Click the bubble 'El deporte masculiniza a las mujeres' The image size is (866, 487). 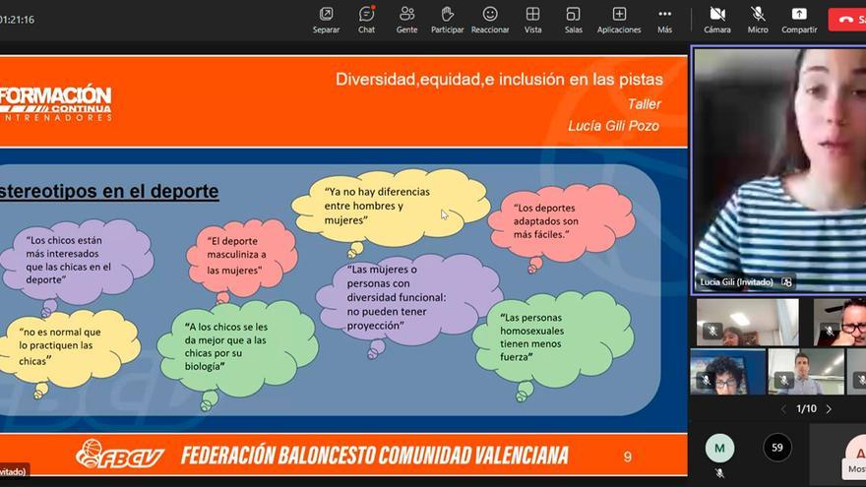(242, 259)
